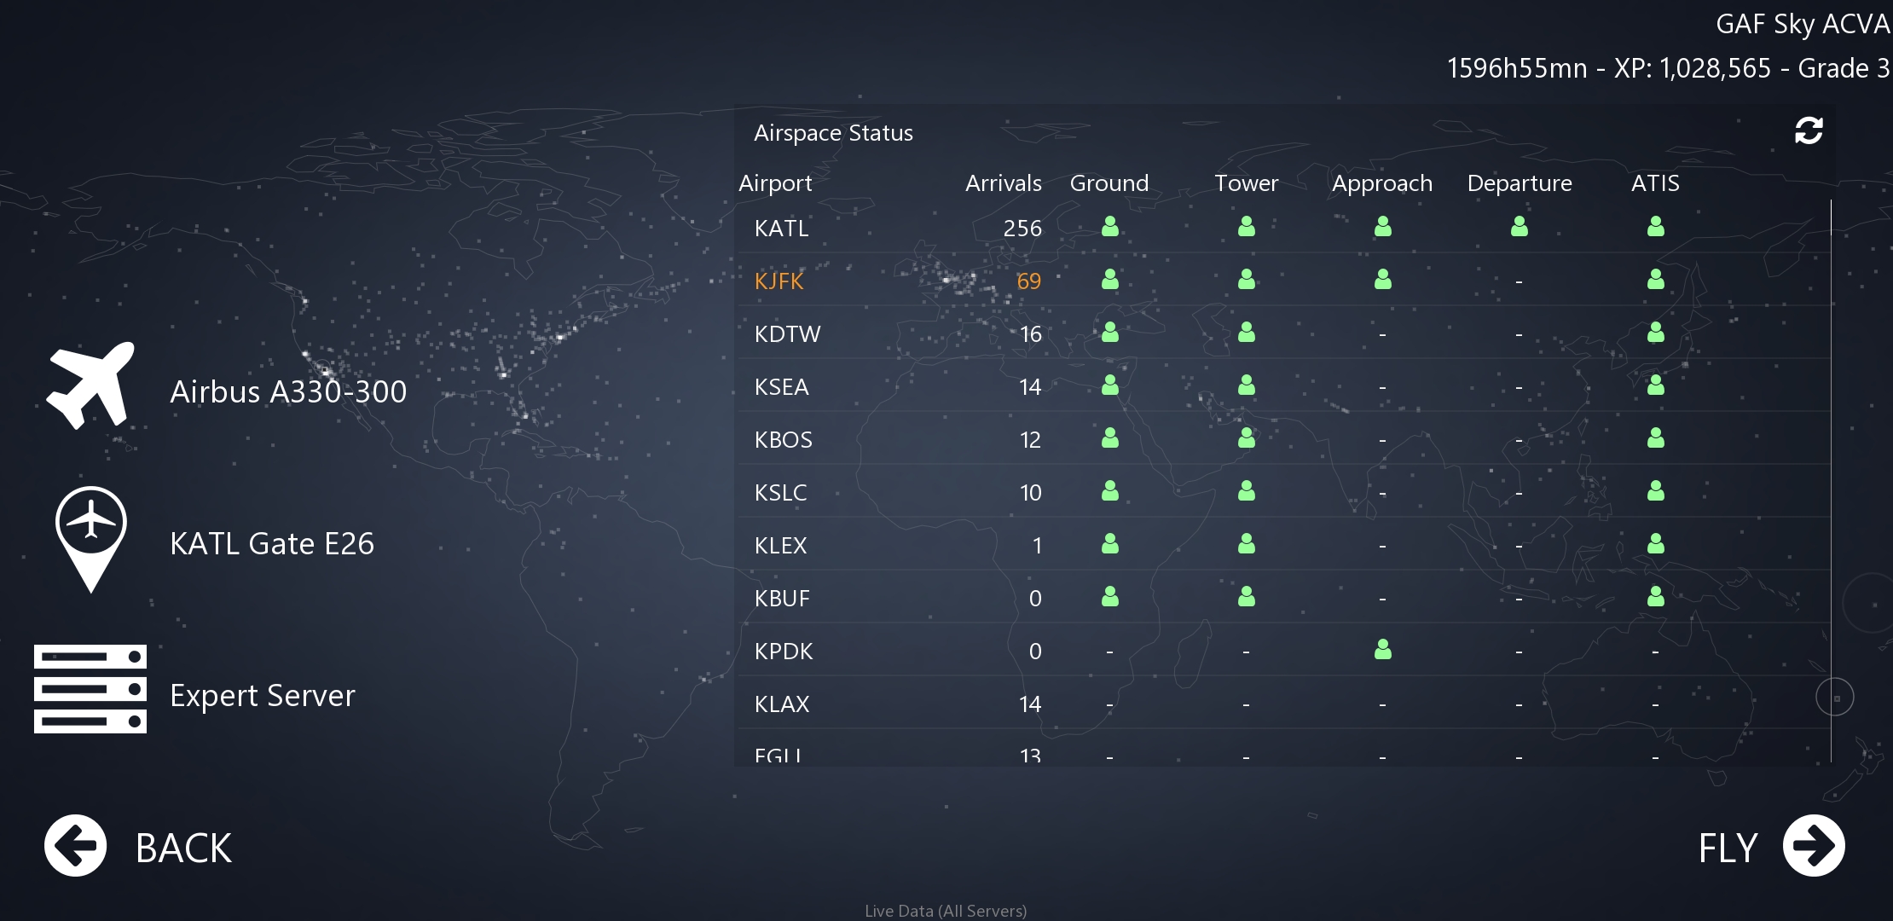Click the refresh Airspace Status icon
1893x921 pixels.
click(1808, 131)
